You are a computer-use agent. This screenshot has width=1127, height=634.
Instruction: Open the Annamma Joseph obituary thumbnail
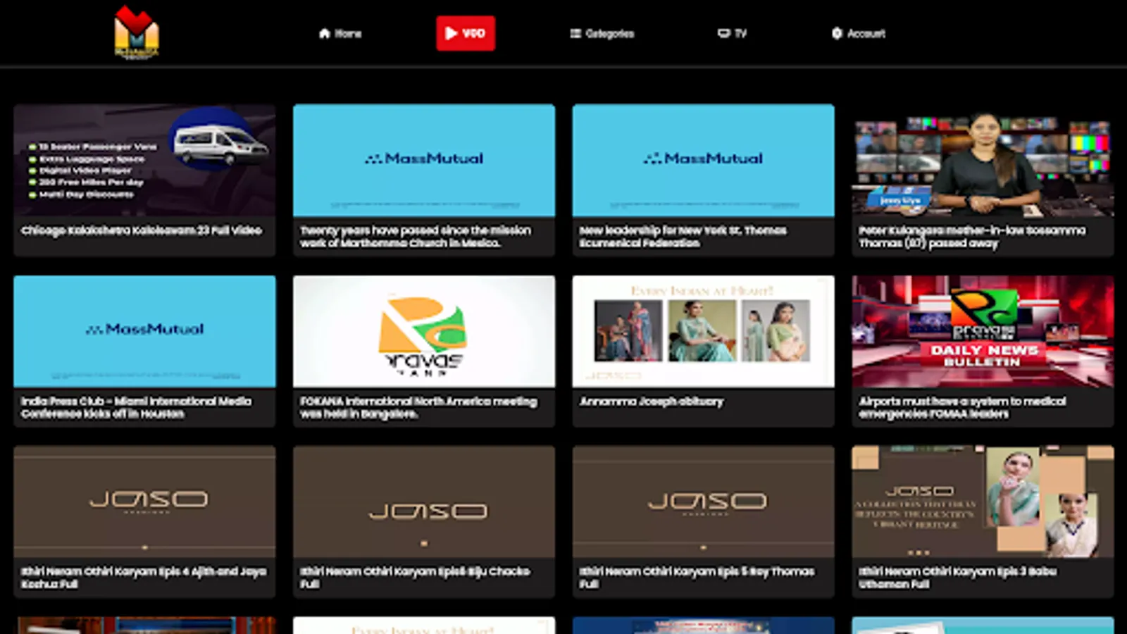704,331
